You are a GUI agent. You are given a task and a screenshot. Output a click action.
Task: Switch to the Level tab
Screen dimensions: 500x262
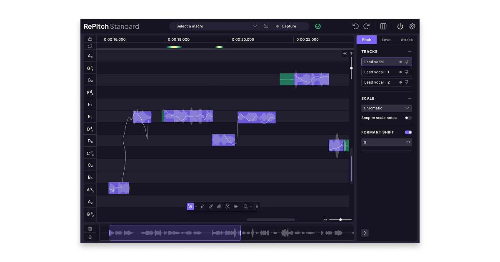point(387,40)
